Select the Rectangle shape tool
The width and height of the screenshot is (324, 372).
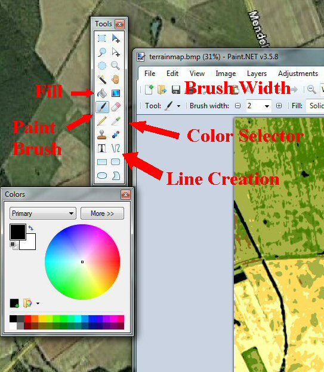tap(102, 162)
